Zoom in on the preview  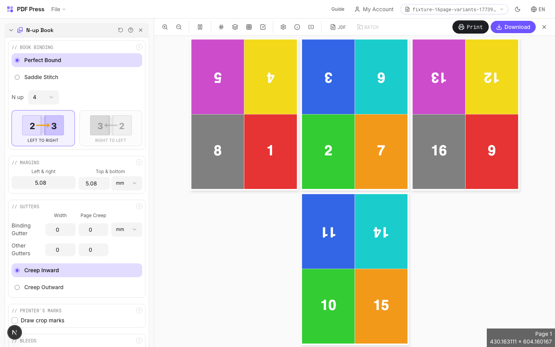tap(165, 27)
